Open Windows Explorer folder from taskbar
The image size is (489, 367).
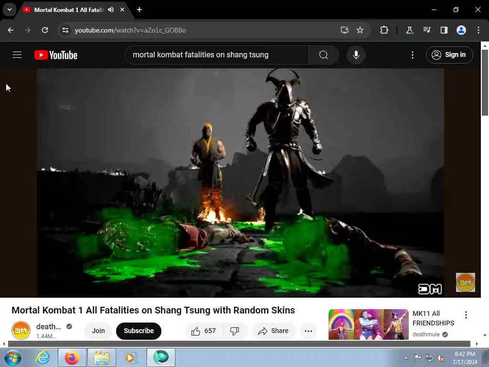[x=101, y=357]
